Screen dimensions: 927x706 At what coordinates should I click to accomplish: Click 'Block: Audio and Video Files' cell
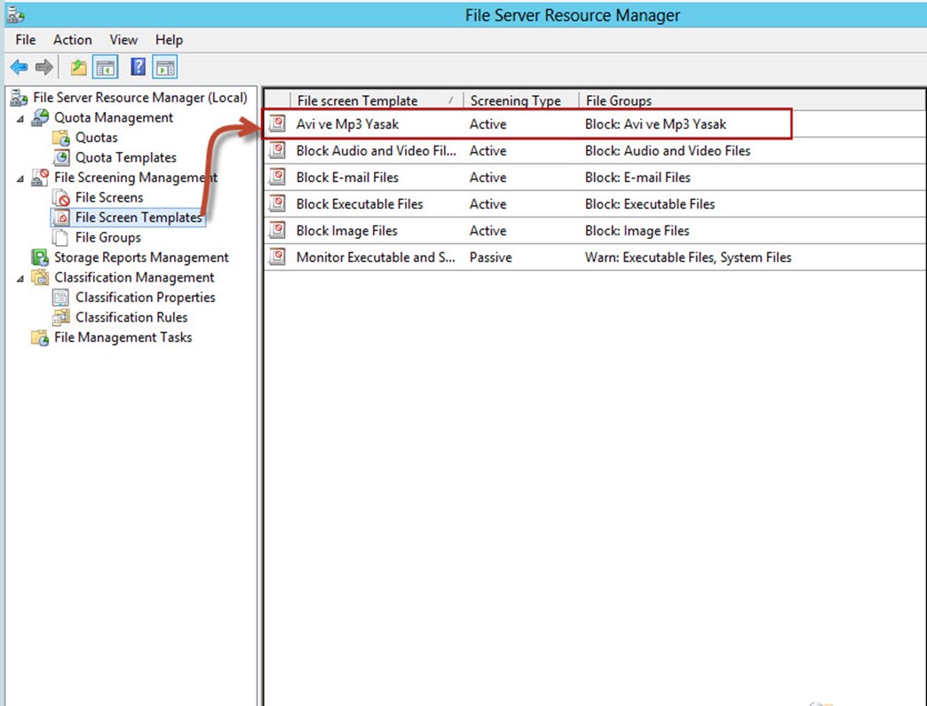[x=668, y=151]
